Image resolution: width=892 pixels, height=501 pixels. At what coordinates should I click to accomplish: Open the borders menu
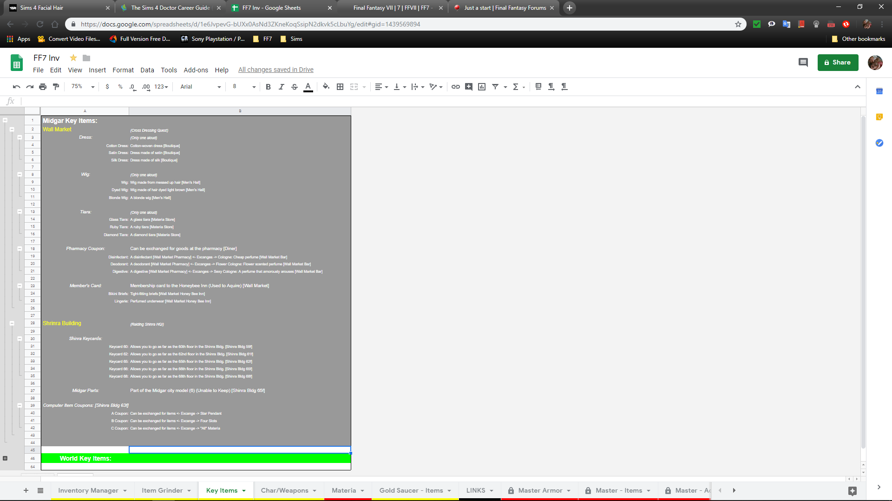[340, 87]
